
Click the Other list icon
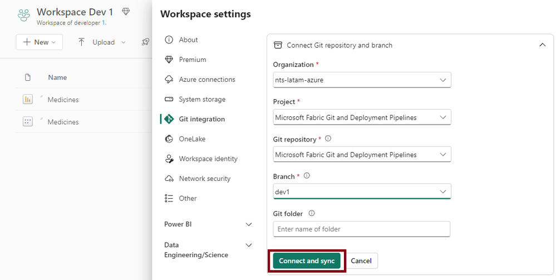pos(169,198)
